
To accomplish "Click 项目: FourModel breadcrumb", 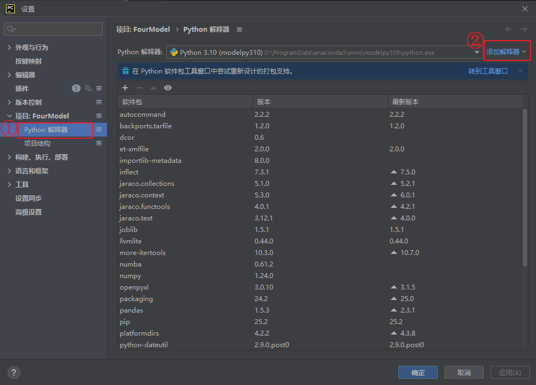I will pos(143,30).
